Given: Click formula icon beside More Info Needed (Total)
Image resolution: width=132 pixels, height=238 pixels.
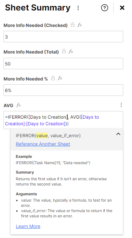Looking at the screenshot, I should [x=71, y=51].
